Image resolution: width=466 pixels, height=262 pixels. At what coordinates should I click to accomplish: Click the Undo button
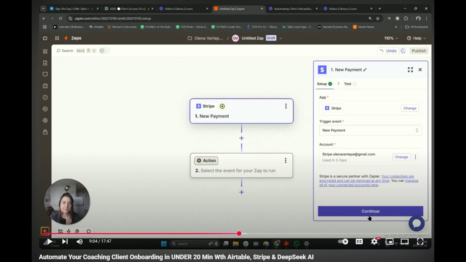388,51
